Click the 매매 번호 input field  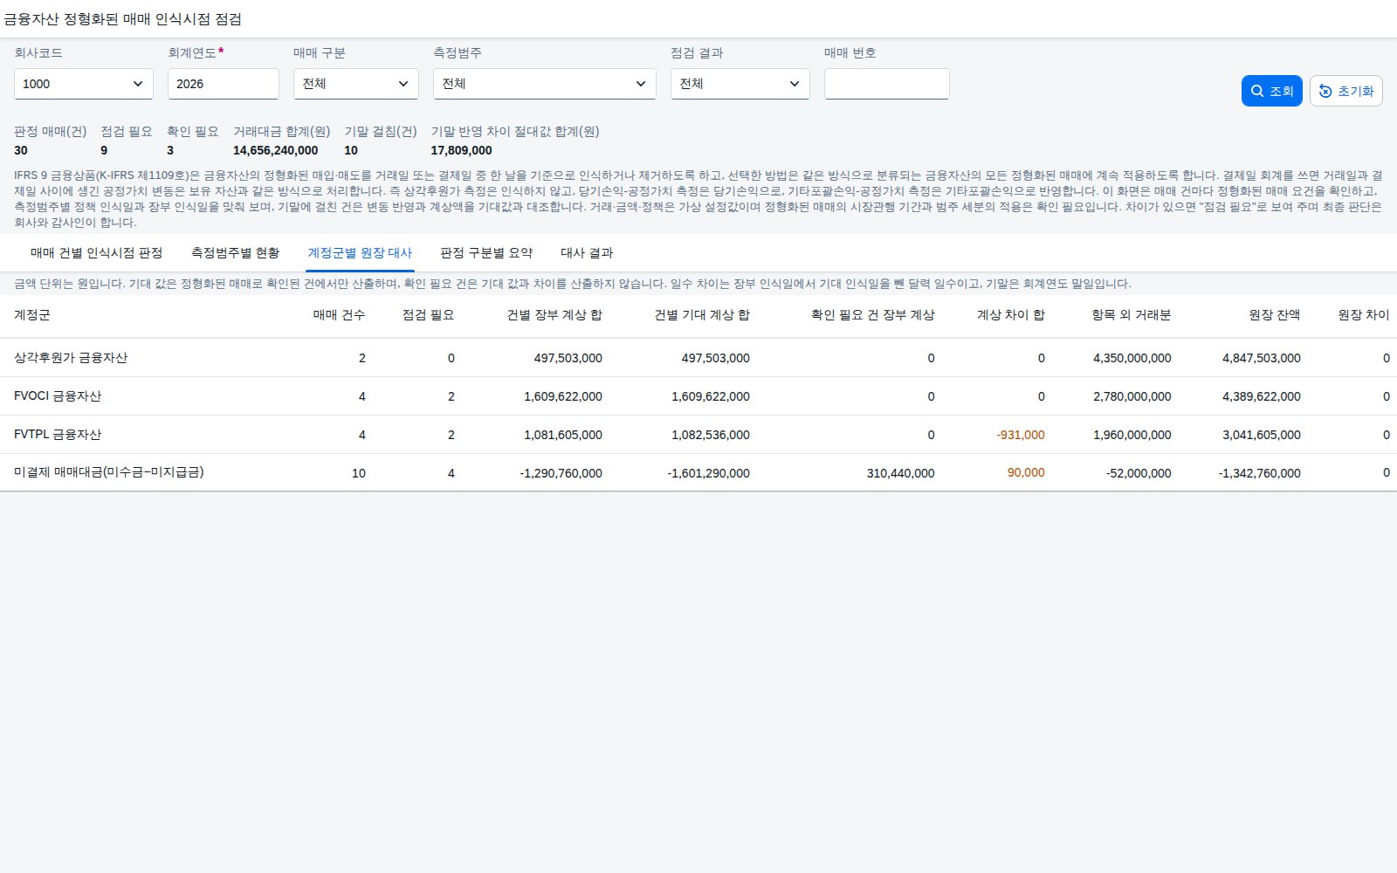coord(887,84)
